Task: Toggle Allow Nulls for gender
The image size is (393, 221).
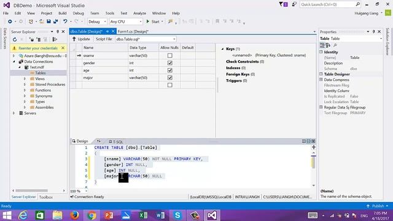Action: tap(169, 63)
